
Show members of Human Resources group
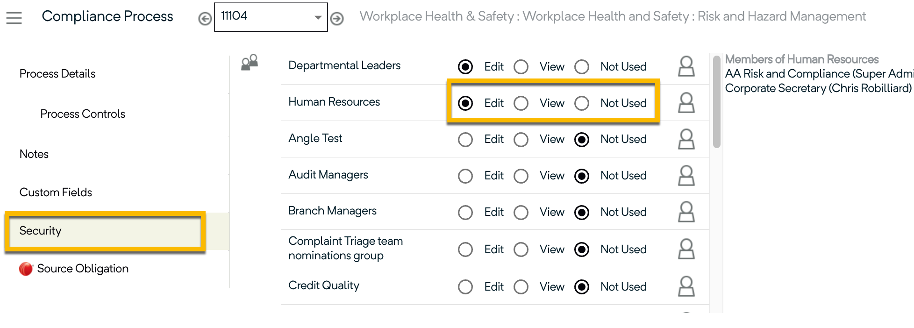point(686,103)
